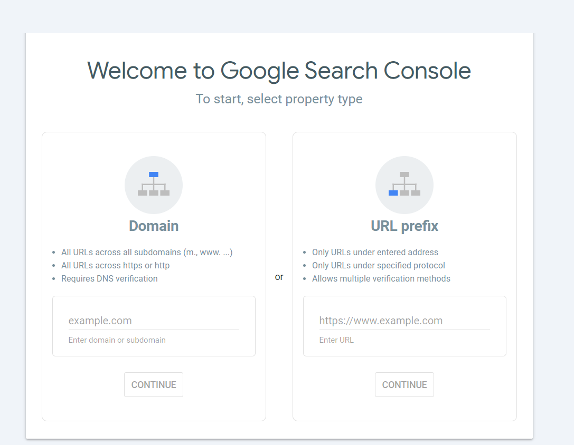The height and width of the screenshot is (445, 574).
Task: Click the 'or' text between the cards
Action: point(279,277)
